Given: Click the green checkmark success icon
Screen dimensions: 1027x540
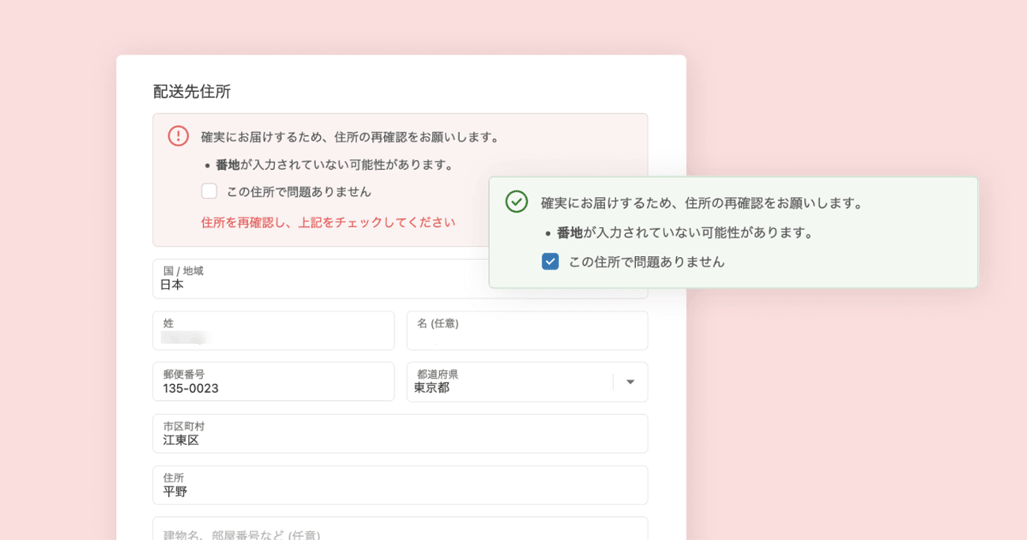Looking at the screenshot, I should point(517,202).
